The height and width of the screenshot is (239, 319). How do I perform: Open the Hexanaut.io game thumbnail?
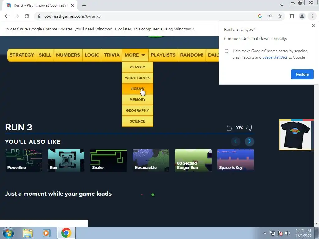tap(151, 161)
